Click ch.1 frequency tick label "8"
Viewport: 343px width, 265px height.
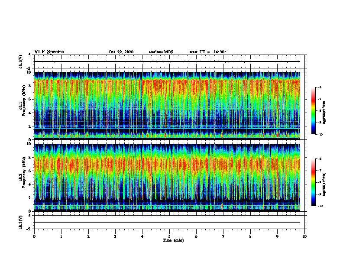(30, 86)
